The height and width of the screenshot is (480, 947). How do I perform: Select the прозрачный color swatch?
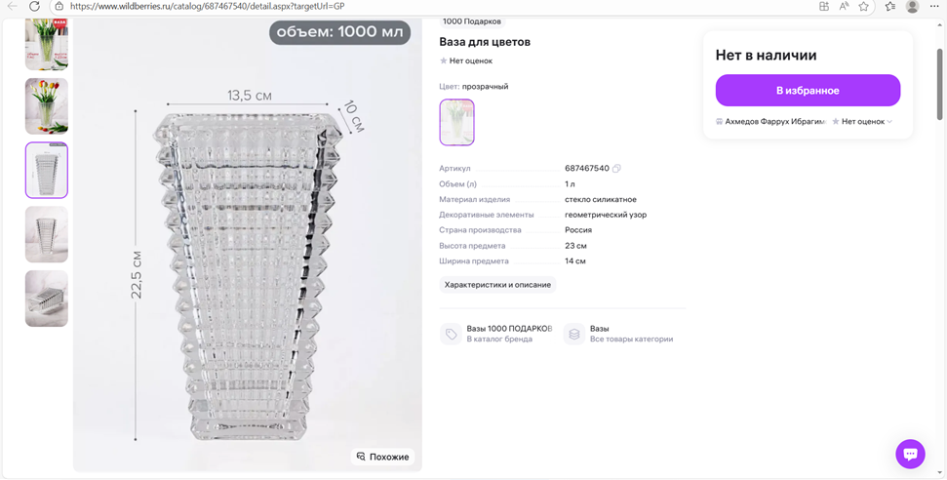(456, 122)
